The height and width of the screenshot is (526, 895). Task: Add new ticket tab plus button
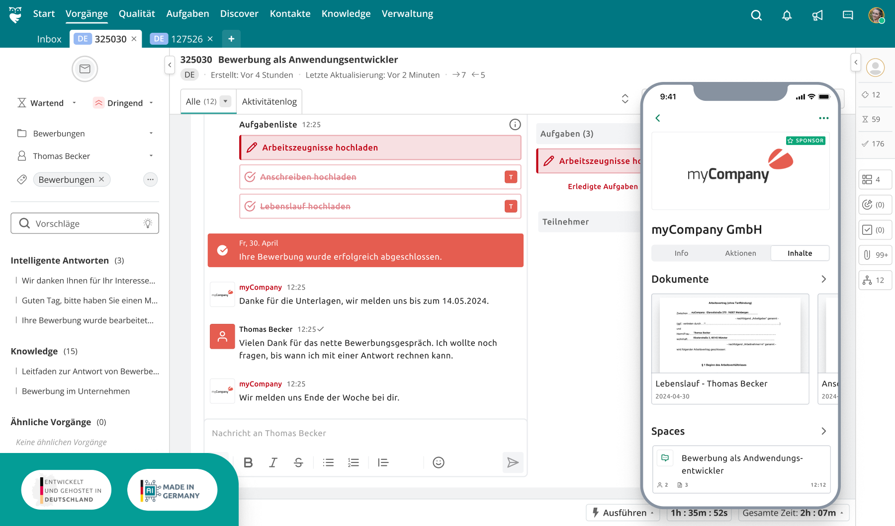(231, 39)
